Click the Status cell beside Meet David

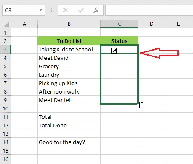tap(119, 58)
